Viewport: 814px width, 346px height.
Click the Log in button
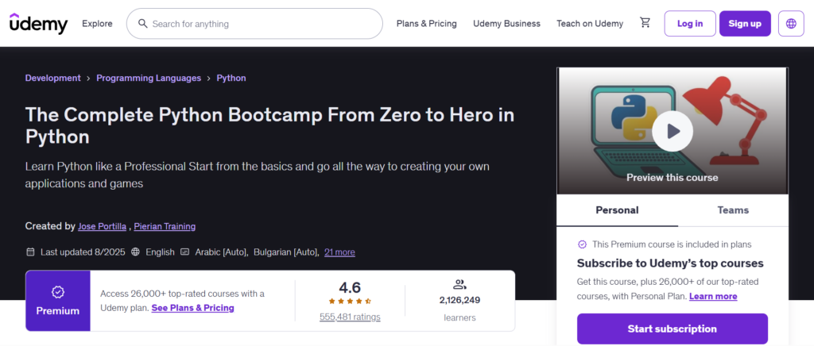coord(690,23)
